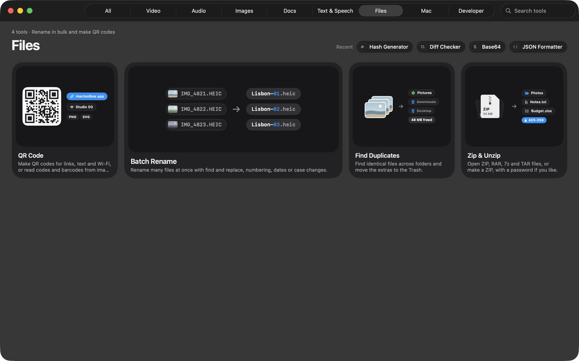579x361 pixels.
Task: Open the QR Code tool card
Action: 65,120
